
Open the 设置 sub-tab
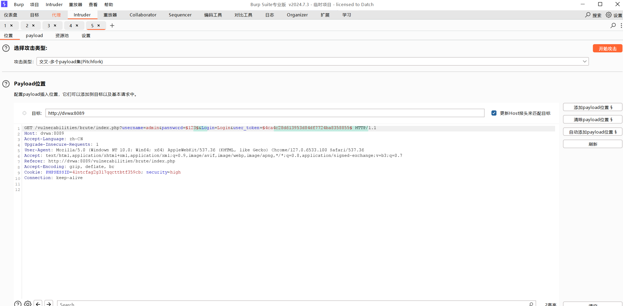(86, 35)
